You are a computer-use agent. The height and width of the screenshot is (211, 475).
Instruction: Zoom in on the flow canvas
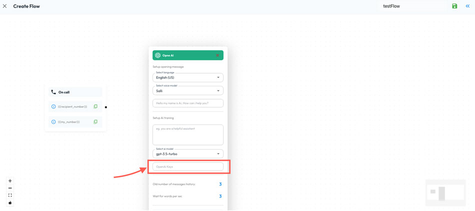[10, 181]
